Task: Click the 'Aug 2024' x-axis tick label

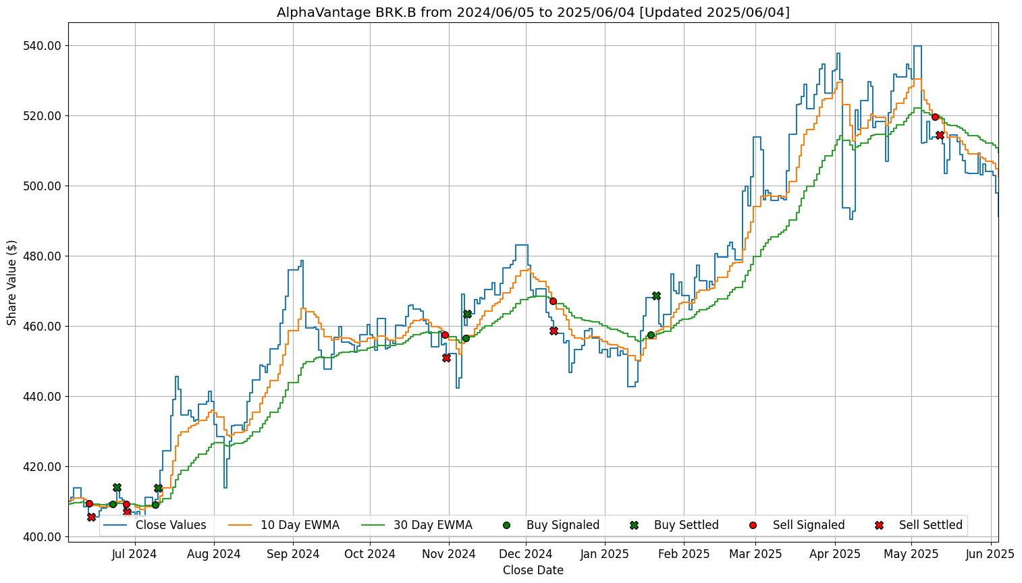Action: coord(214,554)
